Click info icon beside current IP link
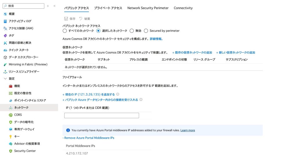Screen dimensions: 297x155 [118, 94]
